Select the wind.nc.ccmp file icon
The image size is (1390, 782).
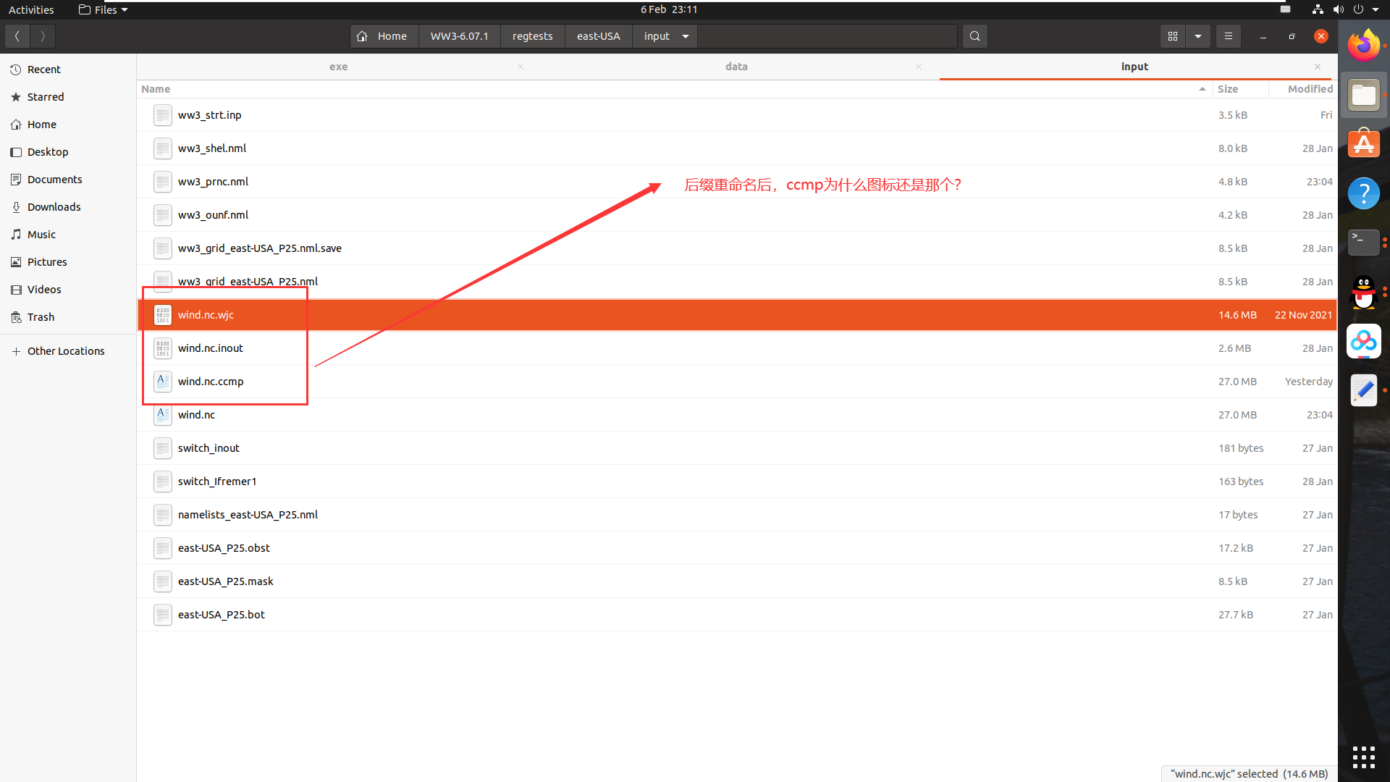click(x=163, y=382)
